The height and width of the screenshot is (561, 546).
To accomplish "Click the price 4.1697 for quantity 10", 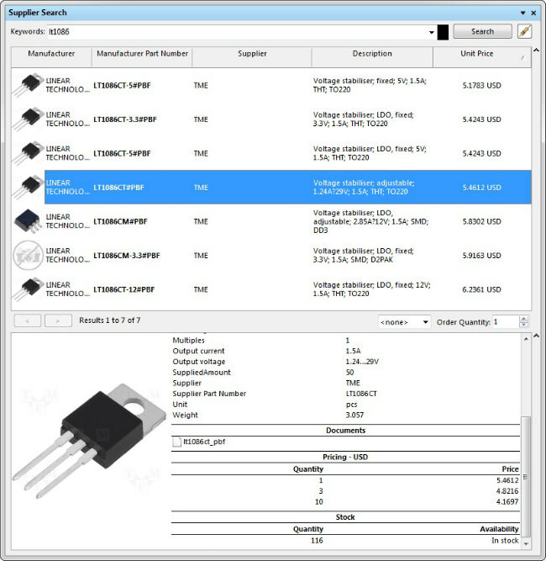I will (x=507, y=502).
